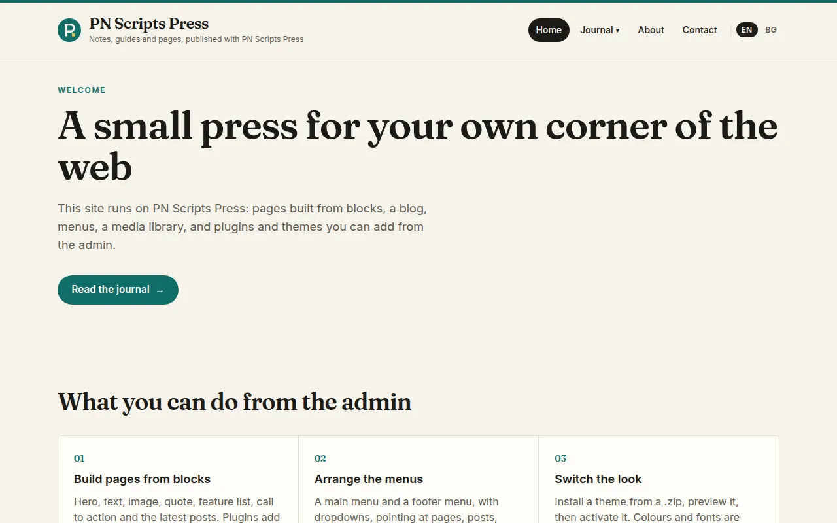The width and height of the screenshot is (837, 523).
Task: Select the 'Switch the look' card title
Action: point(598,479)
